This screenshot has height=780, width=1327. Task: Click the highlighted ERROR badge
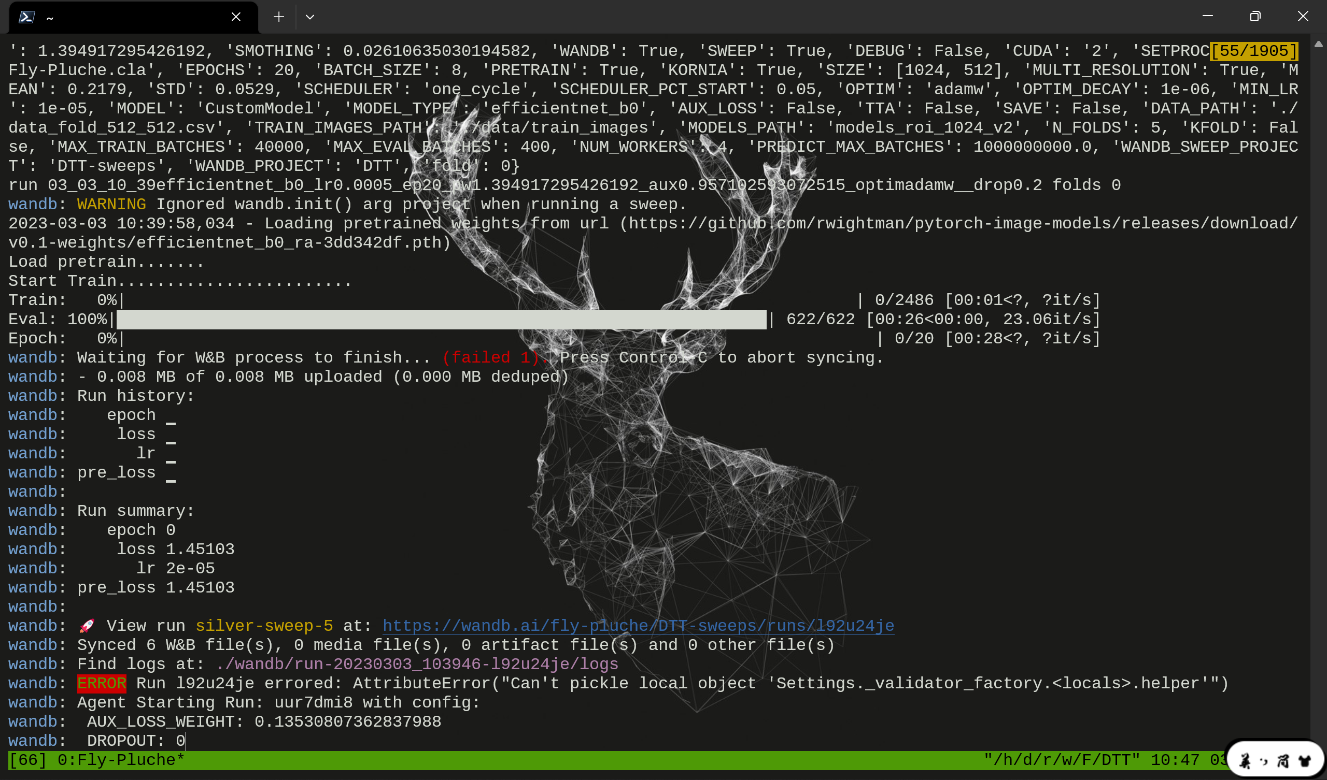101,683
